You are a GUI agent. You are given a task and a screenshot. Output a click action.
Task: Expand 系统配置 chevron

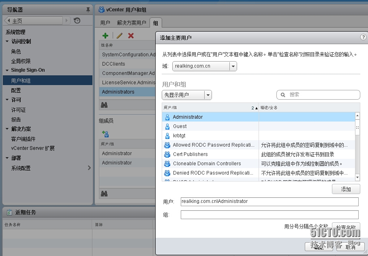[x=89, y=168]
